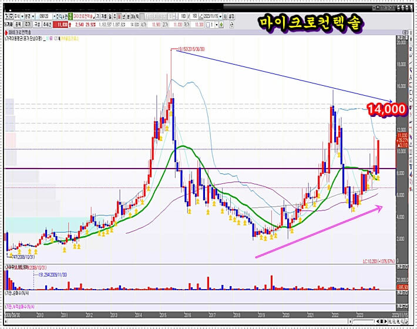This screenshot has width=417, height=329.
Task: Switch to the 주가 tab
Action: pos(28,25)
